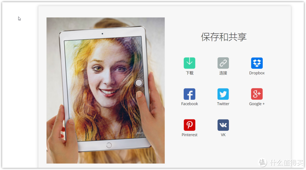Viewport: 306px width, 170px height.
Task: Click the Google + text label
Action: point(257,104)
